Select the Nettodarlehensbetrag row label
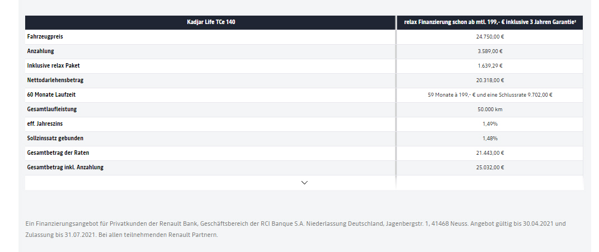The image size is (599, 252). pos(55,80)
